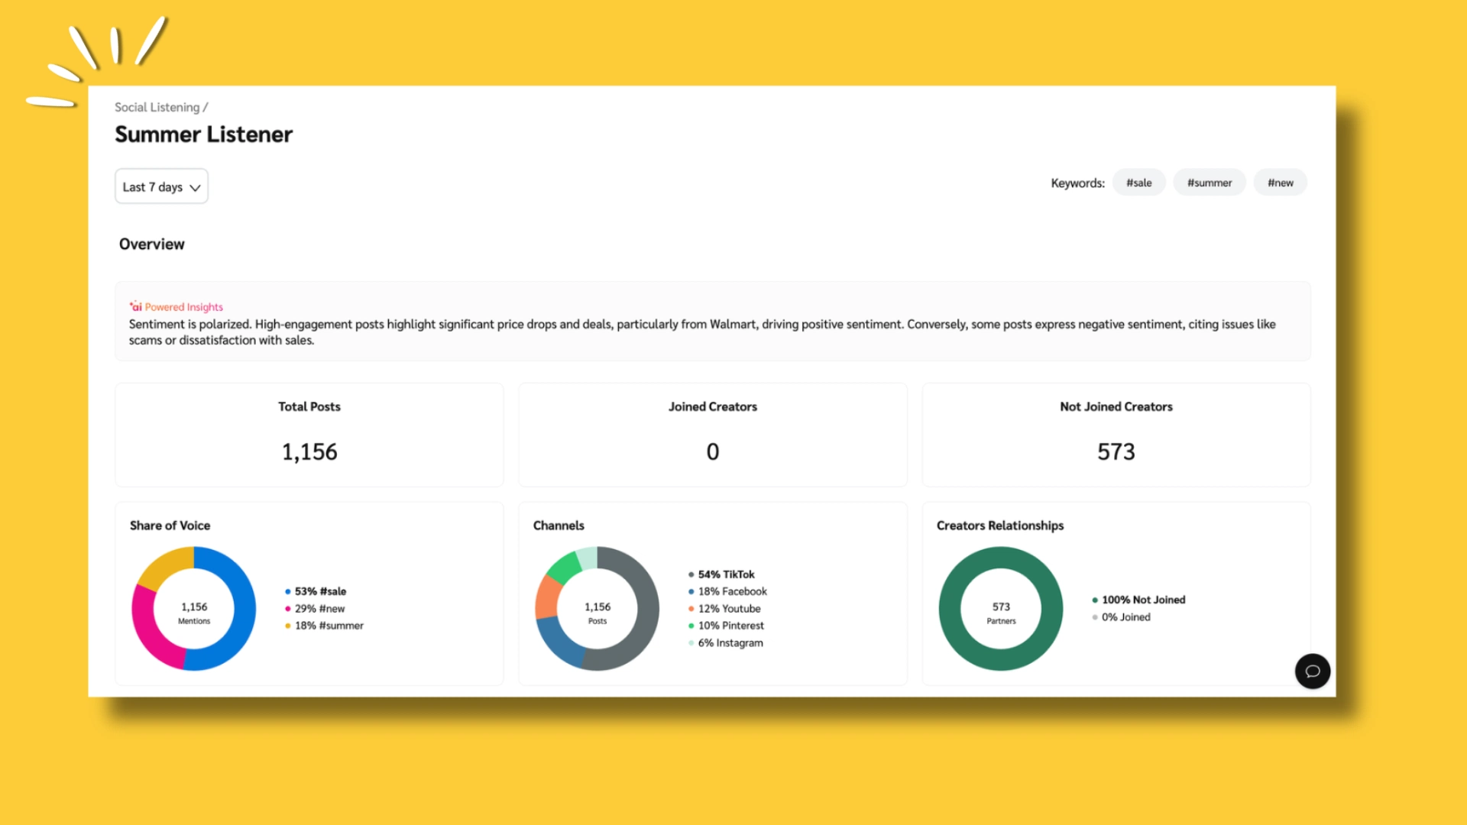Viewport: 1467px width, 825px height.
Task: Click the 1,156 Mentions center label
Action: pos(193,611)
